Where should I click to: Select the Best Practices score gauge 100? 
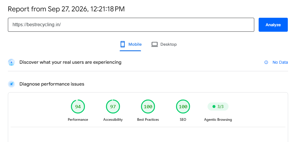click(148, 106)
